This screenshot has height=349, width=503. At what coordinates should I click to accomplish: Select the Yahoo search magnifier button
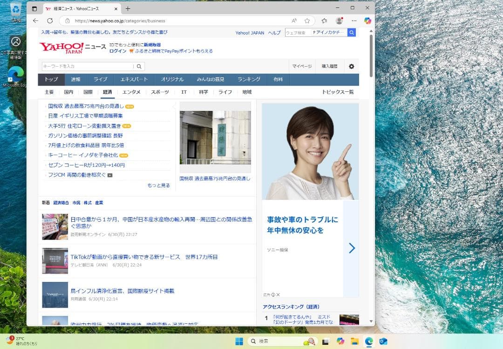[352, 32]
